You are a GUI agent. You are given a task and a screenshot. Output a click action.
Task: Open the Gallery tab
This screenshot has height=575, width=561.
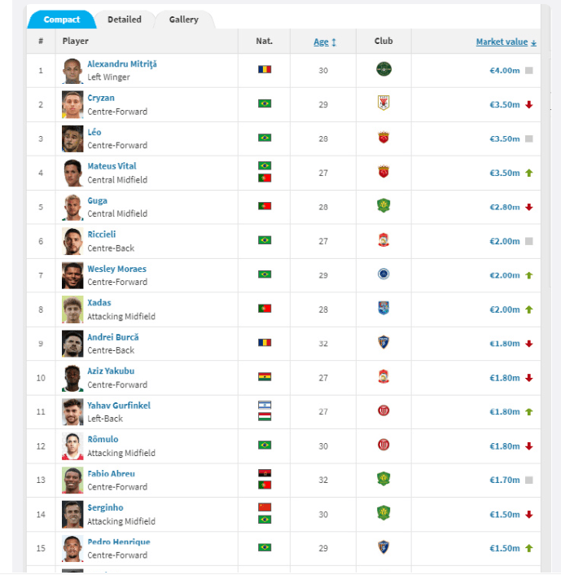click(183, 20)
